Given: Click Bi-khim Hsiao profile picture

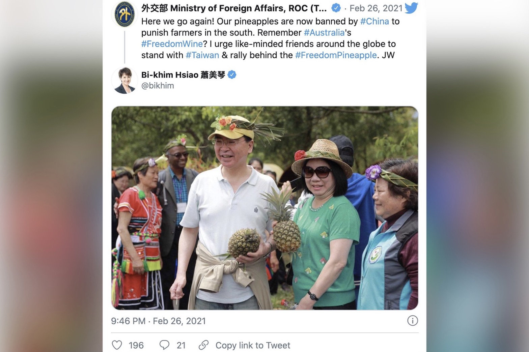Looking at the screenshot, I should (124, 80).
